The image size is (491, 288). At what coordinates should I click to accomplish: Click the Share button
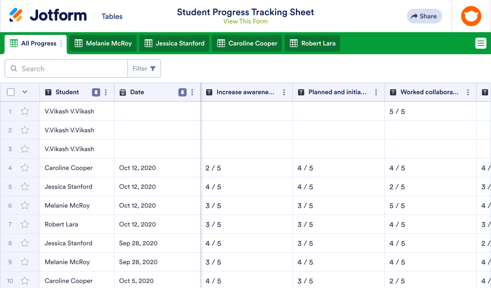click(424, 16)
